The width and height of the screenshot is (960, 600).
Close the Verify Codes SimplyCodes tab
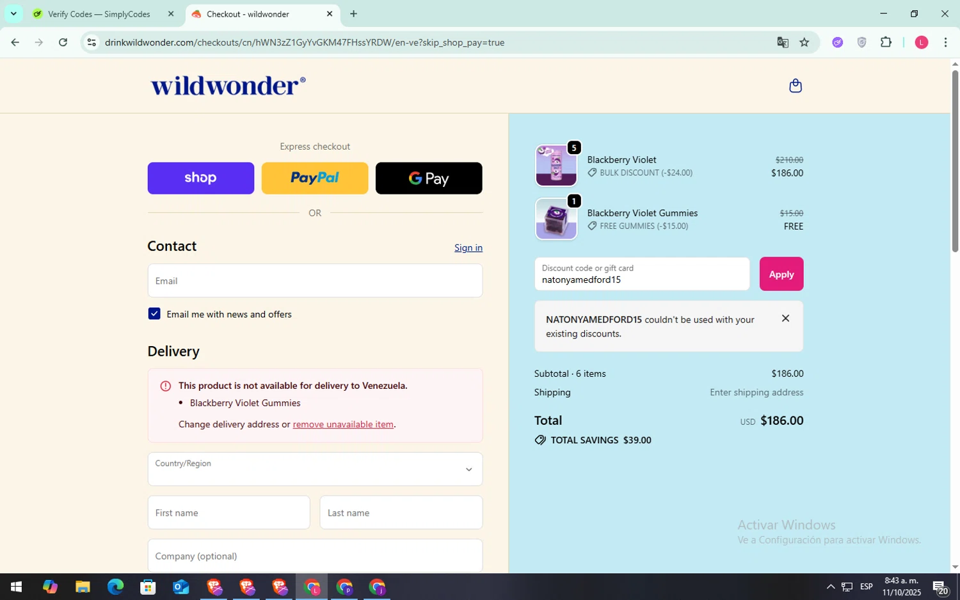click(171, 13)
